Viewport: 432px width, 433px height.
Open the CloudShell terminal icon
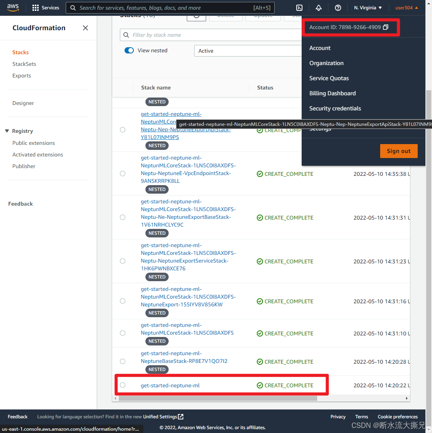click(x=299, y=8)
